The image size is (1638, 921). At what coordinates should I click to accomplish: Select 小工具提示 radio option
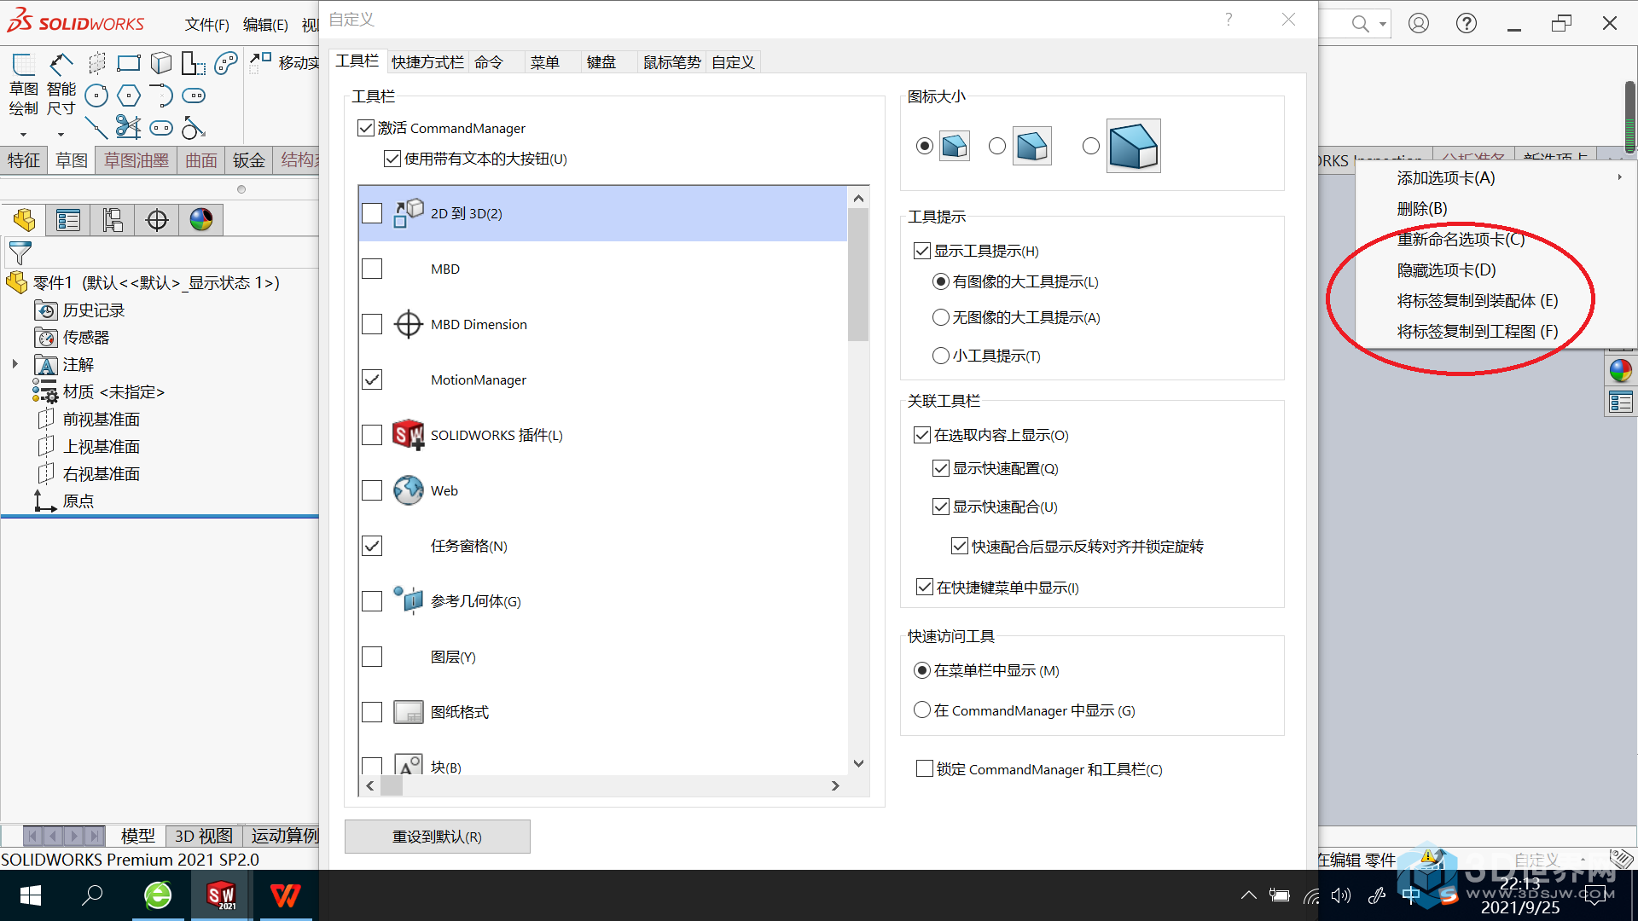pos(941,356)
